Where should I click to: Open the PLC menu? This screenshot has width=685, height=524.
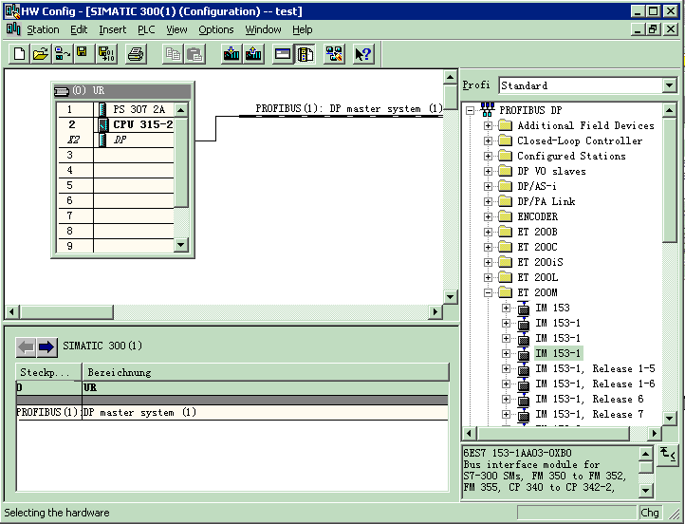point(145,29)
